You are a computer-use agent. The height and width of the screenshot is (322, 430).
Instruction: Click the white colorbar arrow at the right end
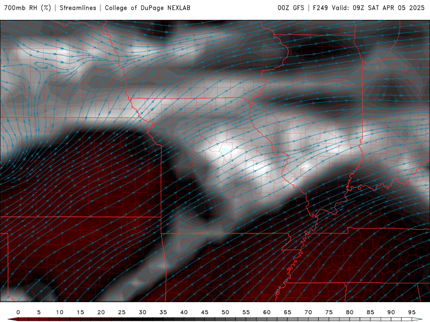(417, 319)
